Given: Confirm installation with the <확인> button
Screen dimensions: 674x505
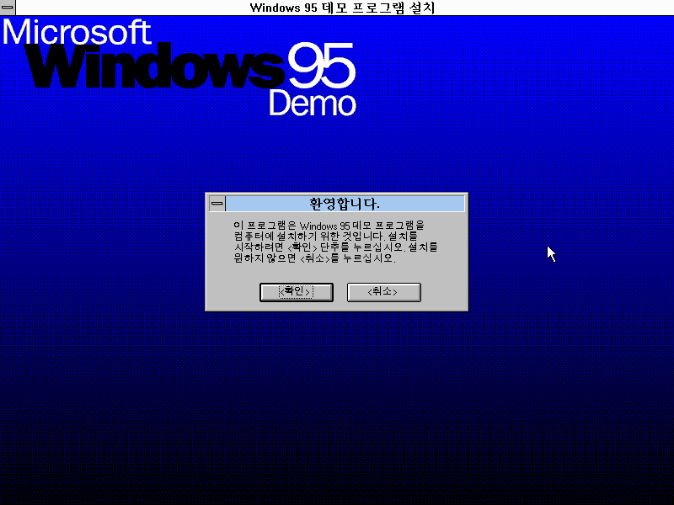Looking at the screenshot, I should [x=297, y=292].
